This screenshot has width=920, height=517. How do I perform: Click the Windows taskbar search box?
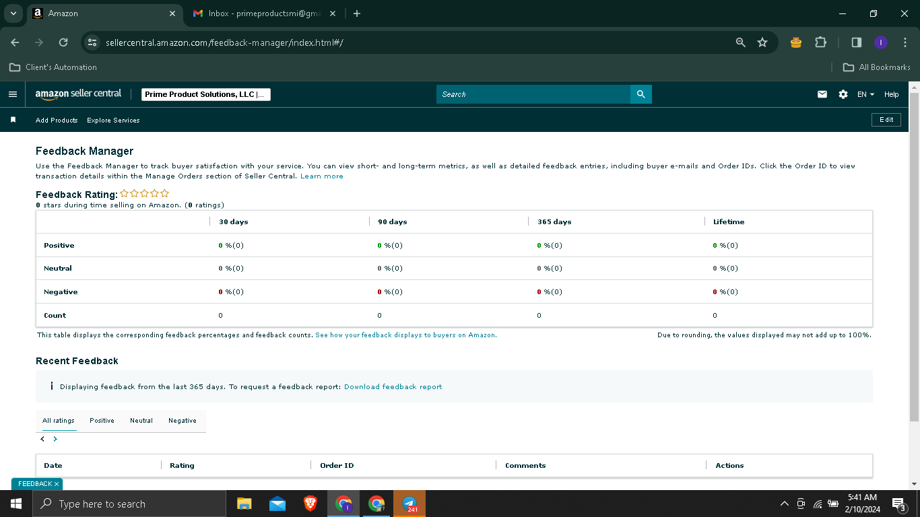click(129, 504)
